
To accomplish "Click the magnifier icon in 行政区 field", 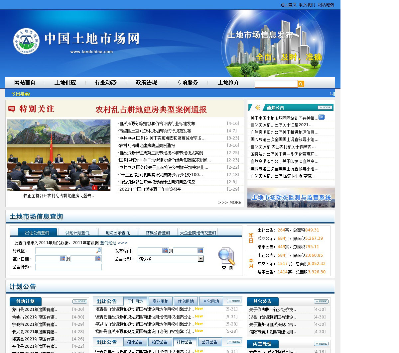I will [x=98, y=251].
